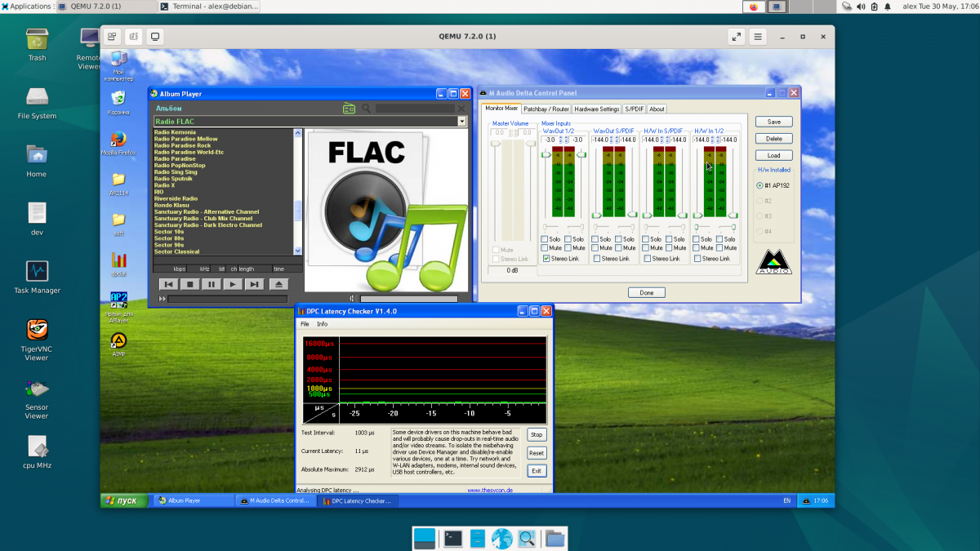980x551 pixels.
Task: Click Done in Delta Control Panel
Action: coord(647,292)
